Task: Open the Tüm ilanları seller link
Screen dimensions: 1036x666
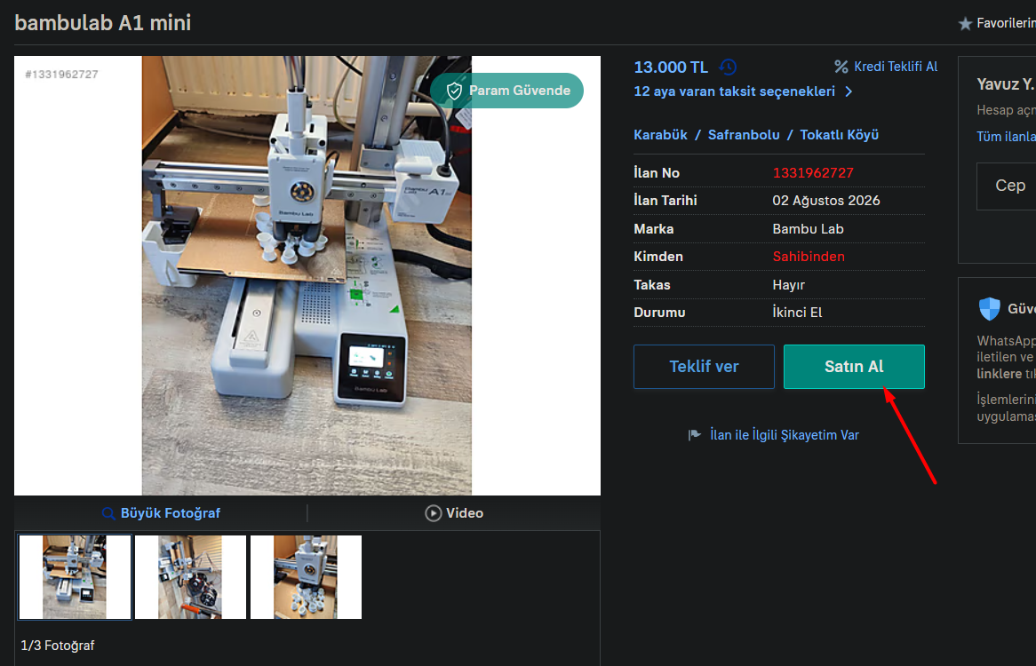Action: (1006, 137)
